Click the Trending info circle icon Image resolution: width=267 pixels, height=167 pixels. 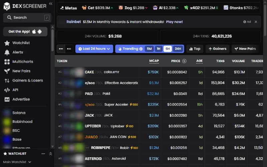click(141, 49)
